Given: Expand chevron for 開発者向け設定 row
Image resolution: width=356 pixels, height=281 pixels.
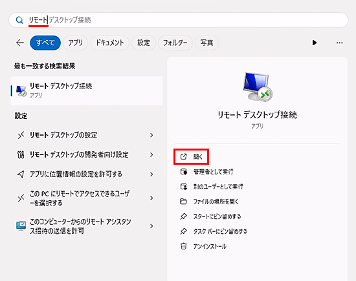Looking at the screenshot, I should (151, 155).
